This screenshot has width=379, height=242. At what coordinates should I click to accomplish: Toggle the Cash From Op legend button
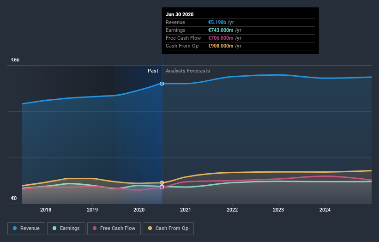coord(168,229)
